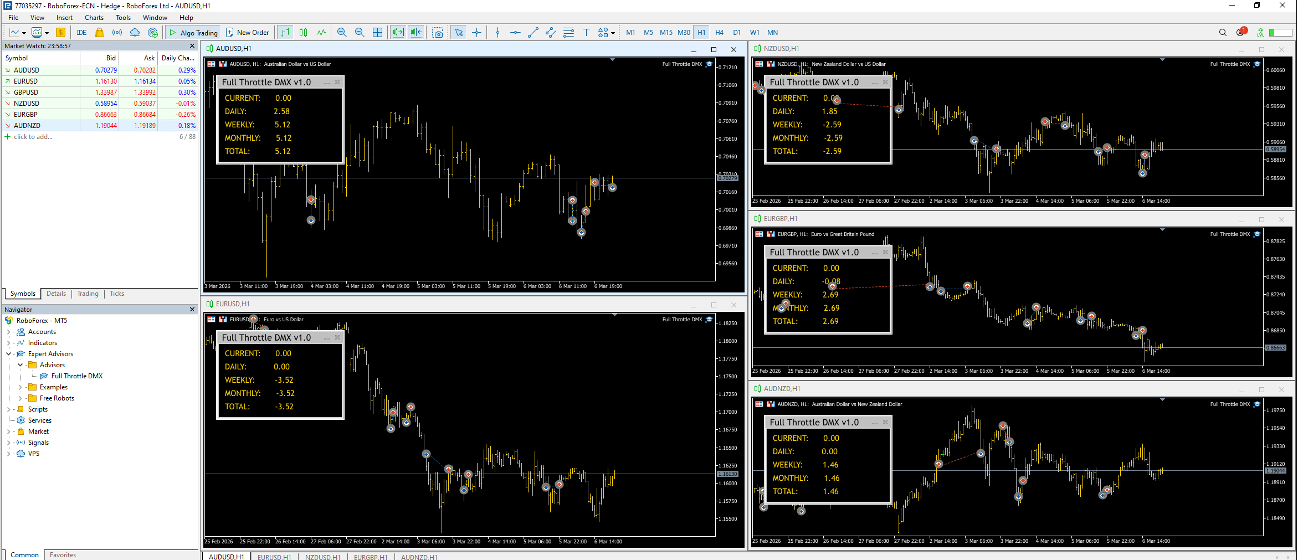
Task: Toggle chart auto scroll to end
Action: [x=398, y=33]
